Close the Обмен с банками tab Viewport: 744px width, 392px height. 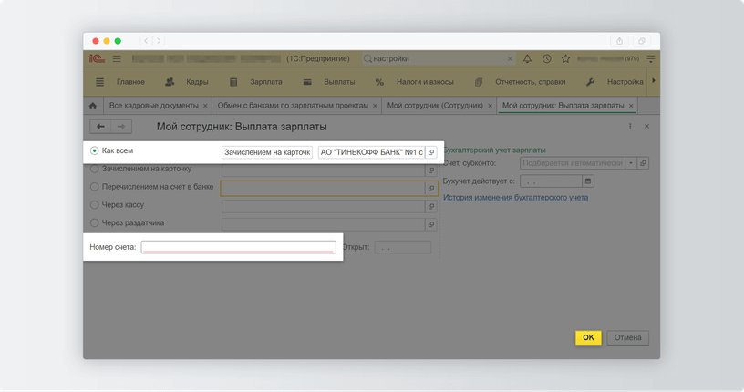coord(375,106)
